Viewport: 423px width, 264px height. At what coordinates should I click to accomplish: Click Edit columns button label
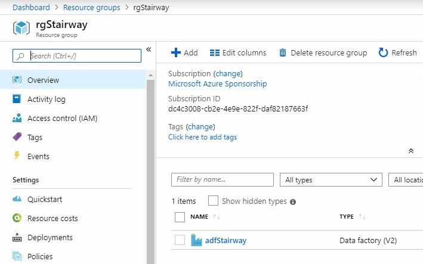244,52
